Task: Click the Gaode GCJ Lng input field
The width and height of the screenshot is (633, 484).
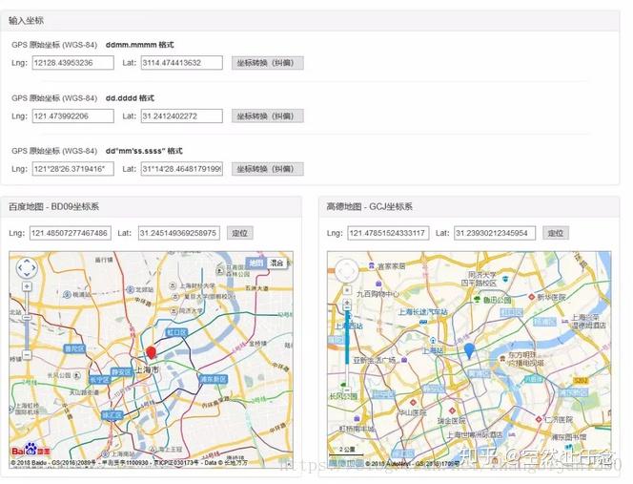Action: coord(388,233)
